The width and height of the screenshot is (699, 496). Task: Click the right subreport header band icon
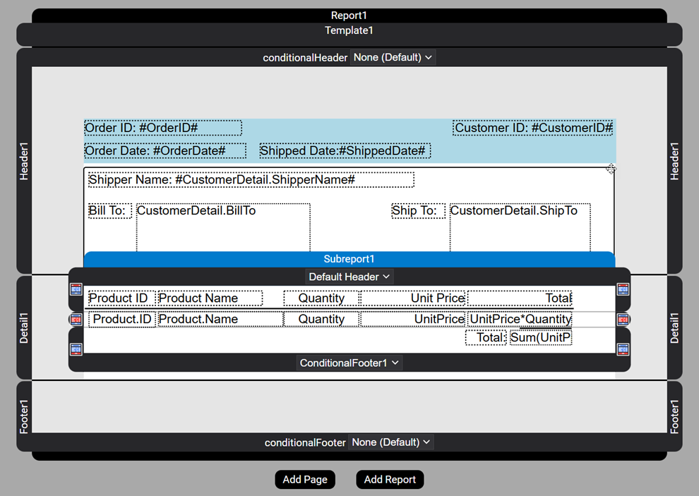click(623, 289)
